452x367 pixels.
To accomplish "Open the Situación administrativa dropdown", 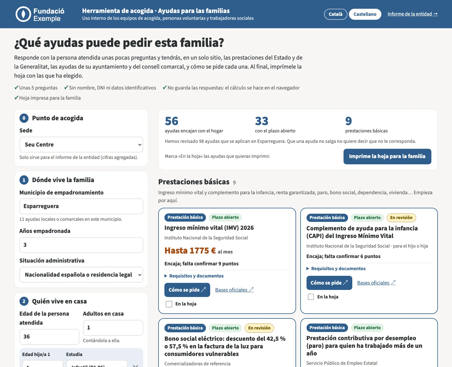I will point(81,275).
